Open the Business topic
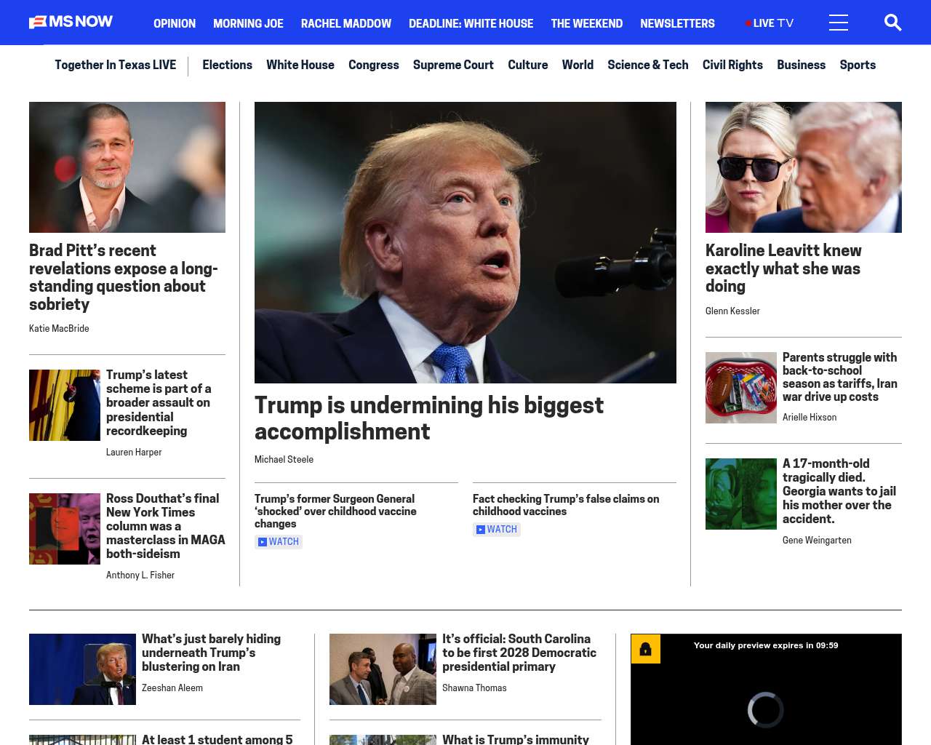The image size is (931, 745). (x=801, y=65)
